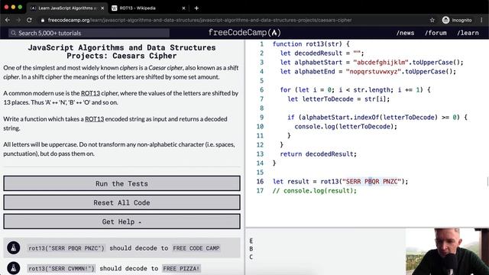The width and height of the screenshot is (489, 275).
Task: Close the ROT13 Wikipedia tab
Action: tap(183, 8)
